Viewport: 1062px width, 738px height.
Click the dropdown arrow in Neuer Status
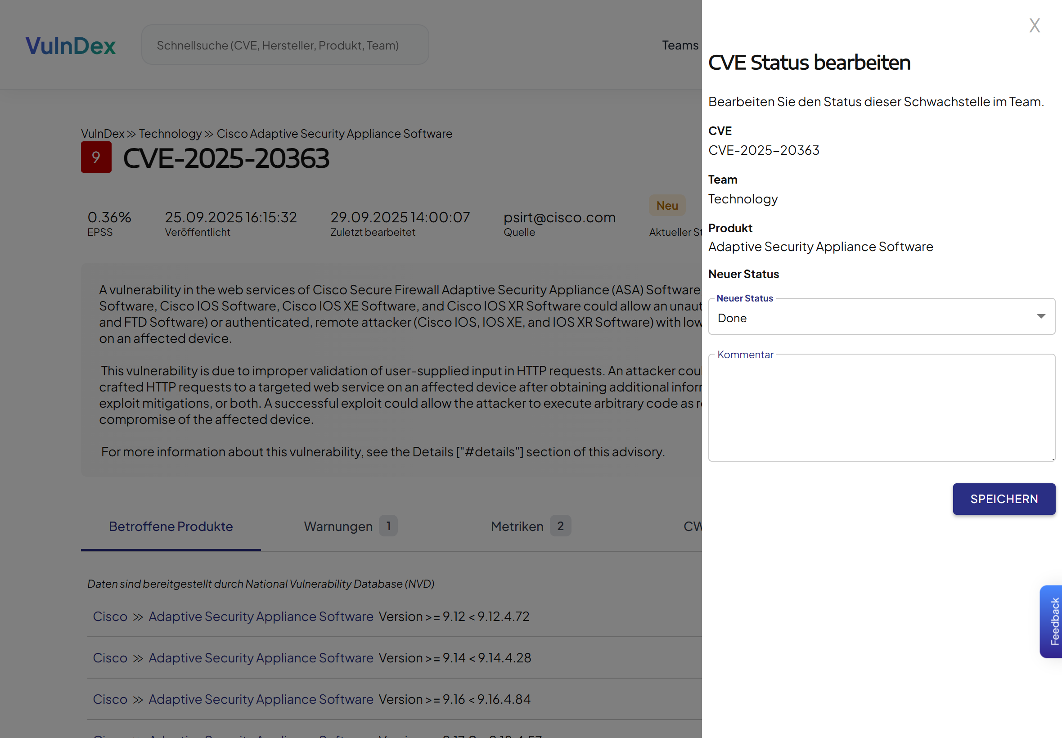(1040, 317)
